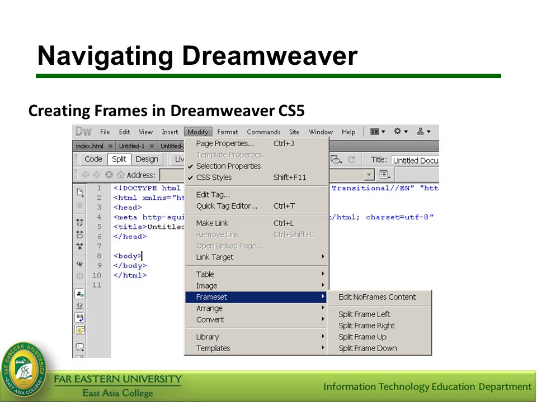Screen dimensions: 537x402
Task: Choose Split Frame Up
Action: [379, 337]
